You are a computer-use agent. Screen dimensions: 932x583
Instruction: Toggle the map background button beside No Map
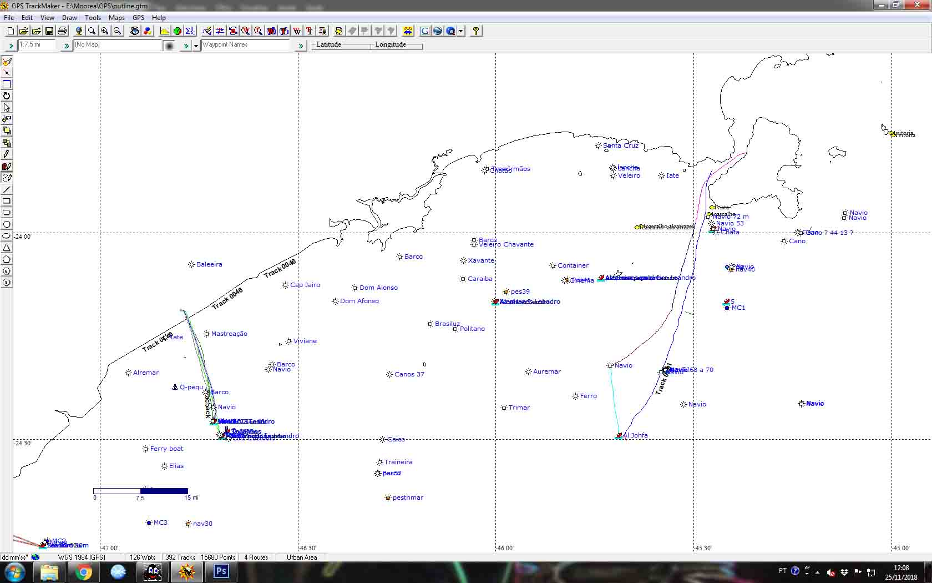pos(169,46)
